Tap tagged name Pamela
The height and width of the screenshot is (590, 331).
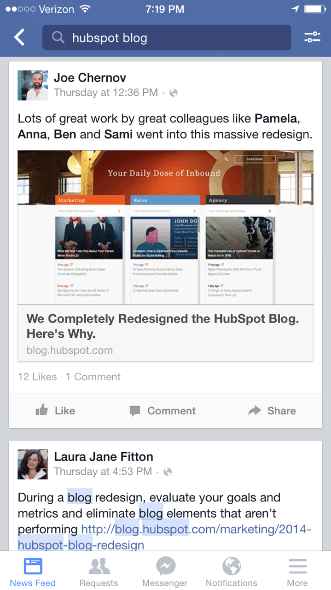(276, 118)
